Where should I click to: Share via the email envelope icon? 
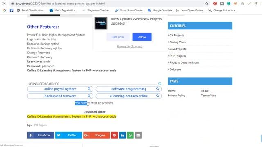pyautogui.click(x=138, y=135)
